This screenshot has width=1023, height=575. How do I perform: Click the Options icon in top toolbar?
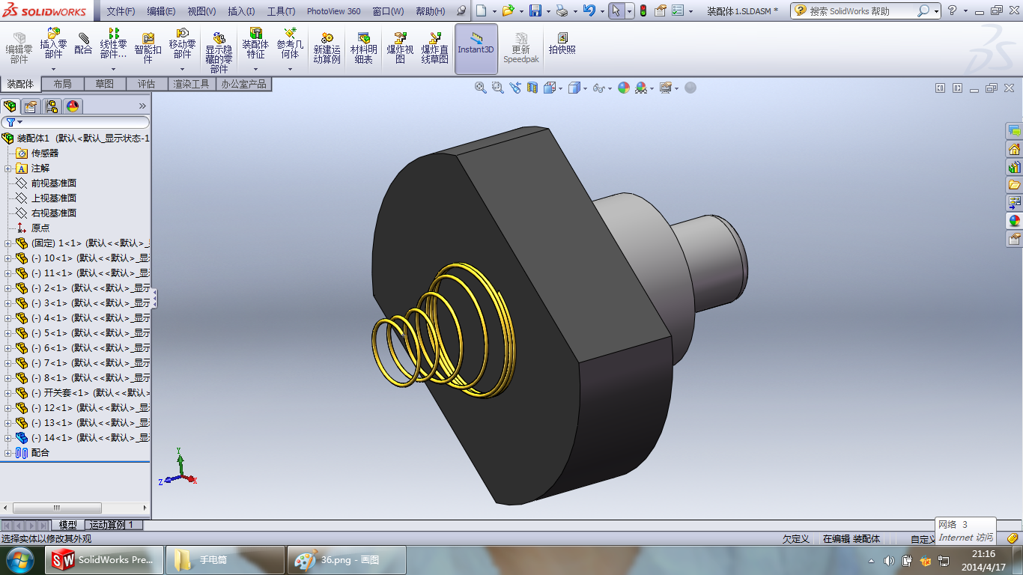coord(677,10)
